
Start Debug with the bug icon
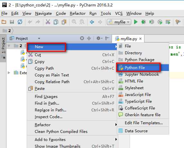144,22
